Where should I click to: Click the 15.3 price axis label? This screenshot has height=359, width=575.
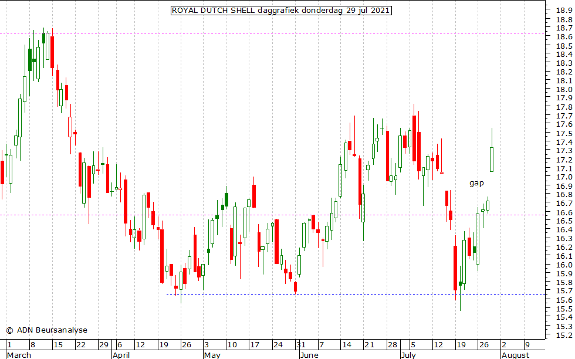564,326
